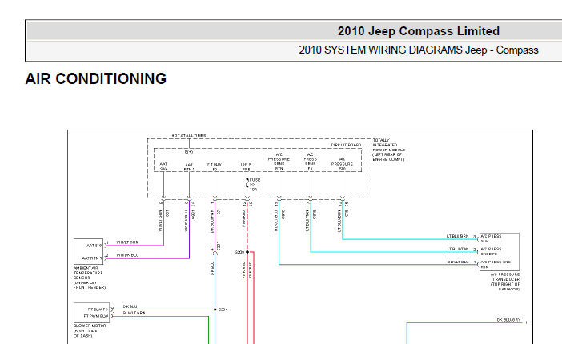This screenshot has height=344, width=562.
Task: Click the "S209" splice label
Action: coord(239,252)
